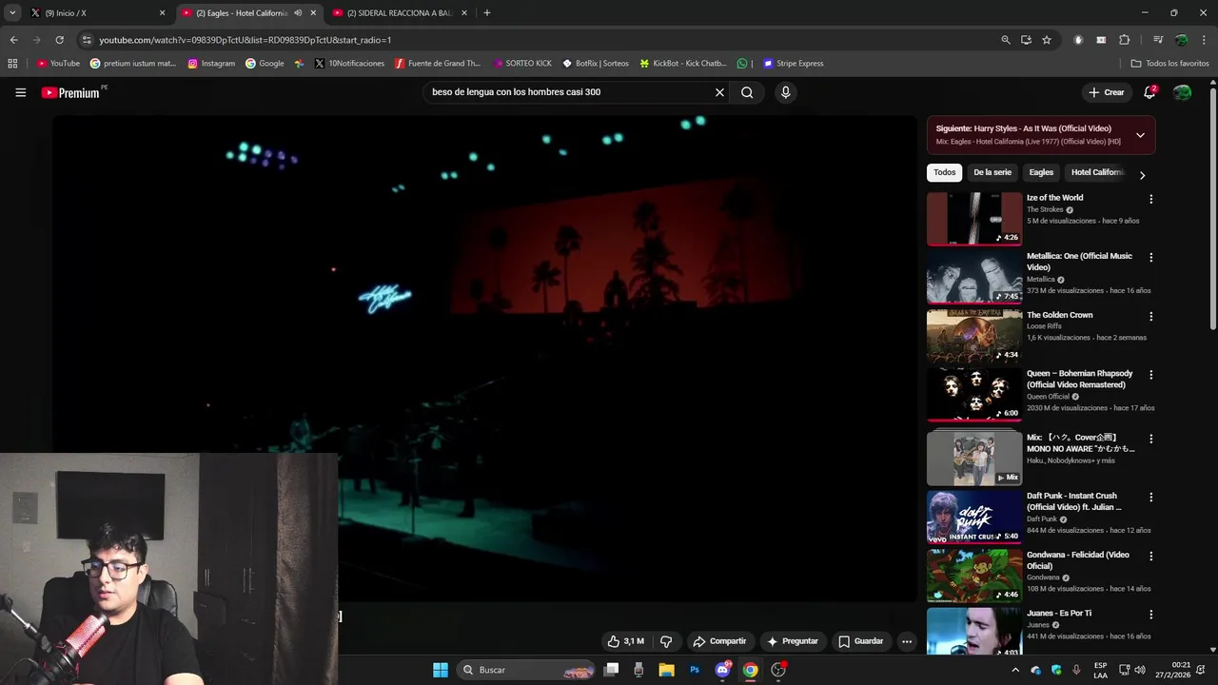The width and height of the screenshot is (1218, 685).
Task: Open Instagram bookmark
Action: (x=211, y=64)
